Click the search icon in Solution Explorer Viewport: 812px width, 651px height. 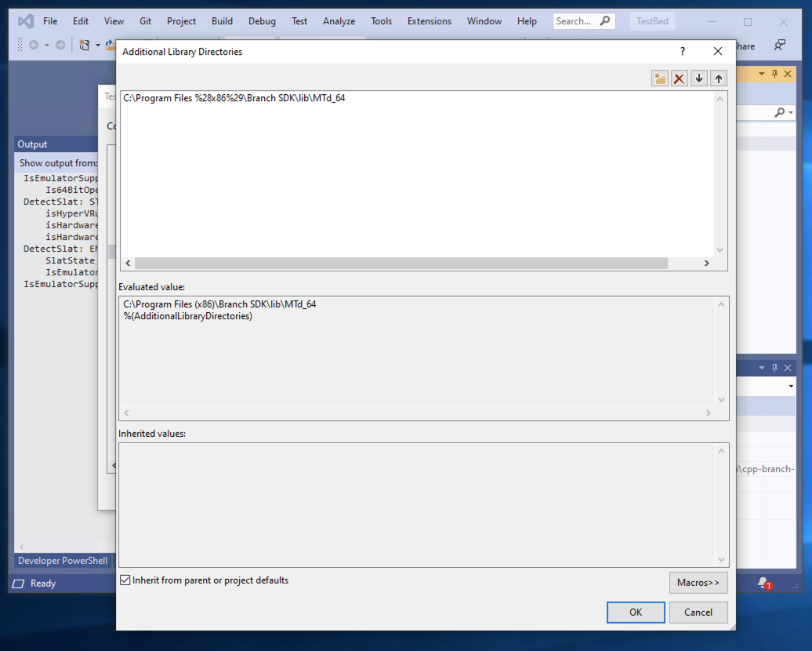click(x=779, y=112)
